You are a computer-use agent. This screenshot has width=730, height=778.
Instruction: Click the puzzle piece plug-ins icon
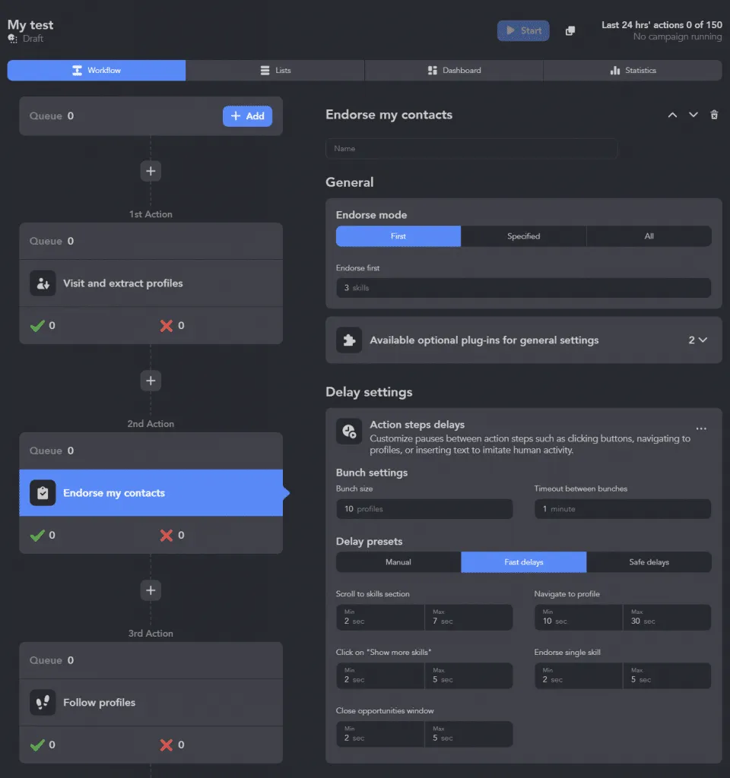pos(349,340)
